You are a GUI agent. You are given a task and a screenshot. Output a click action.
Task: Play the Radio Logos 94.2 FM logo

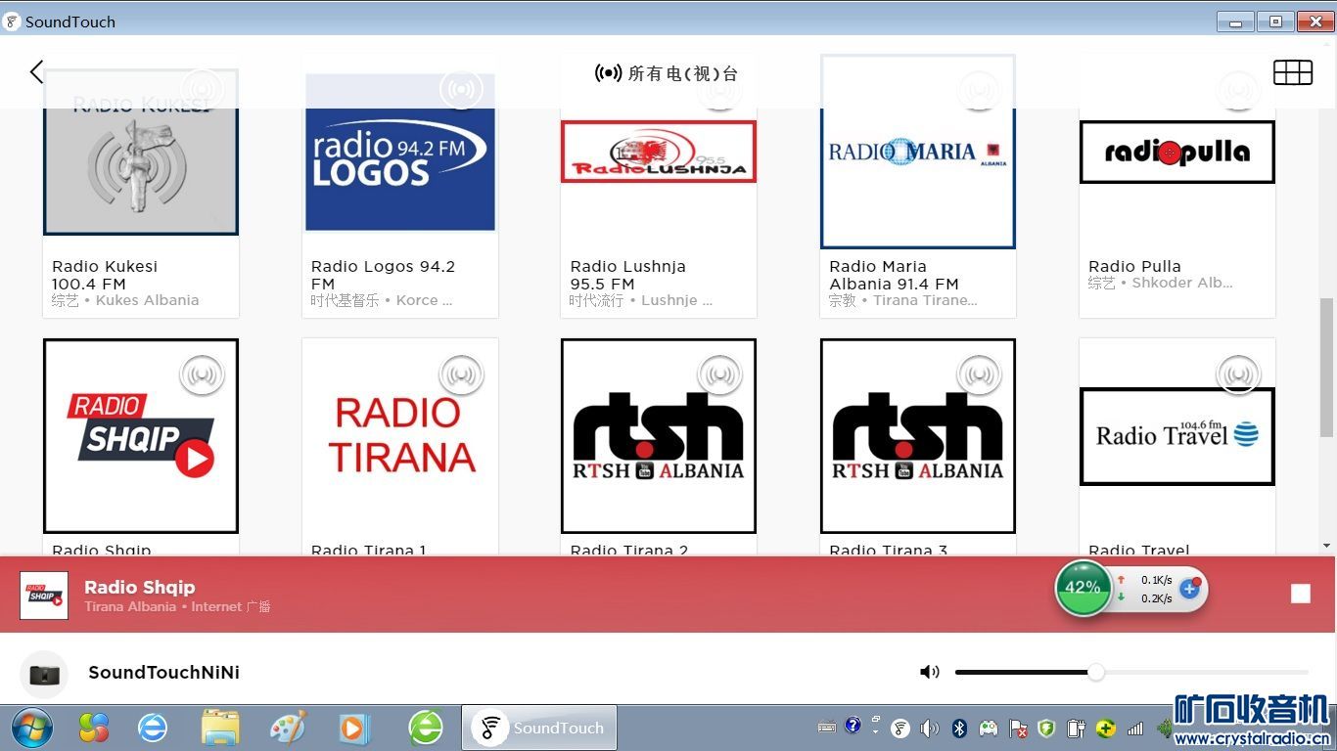[x=400, y=152]
